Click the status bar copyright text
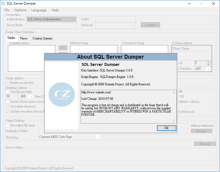The height and width of the screenshot is (172, 220). (x=39, y=168)
